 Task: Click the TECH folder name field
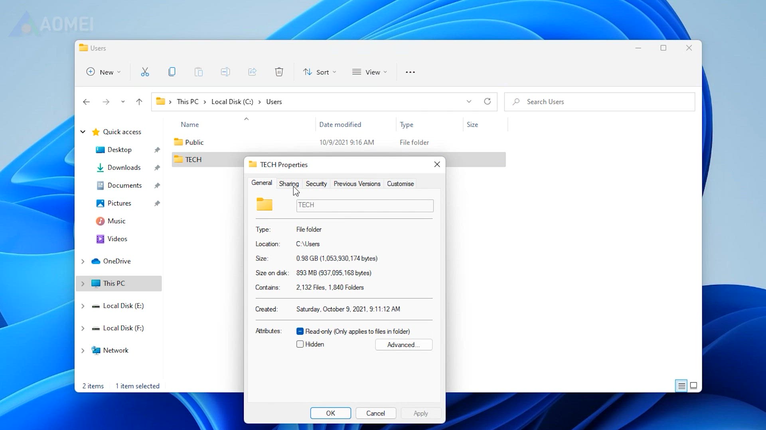(365, 205)
